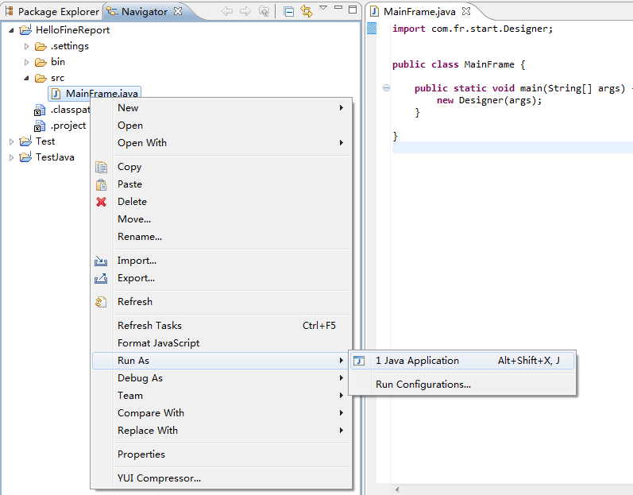
Task: Choose Copy from context menu
Action: tap(222, 167)
